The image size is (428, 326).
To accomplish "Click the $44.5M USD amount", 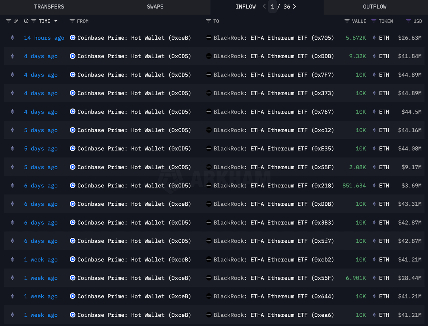I will (412, 112).
